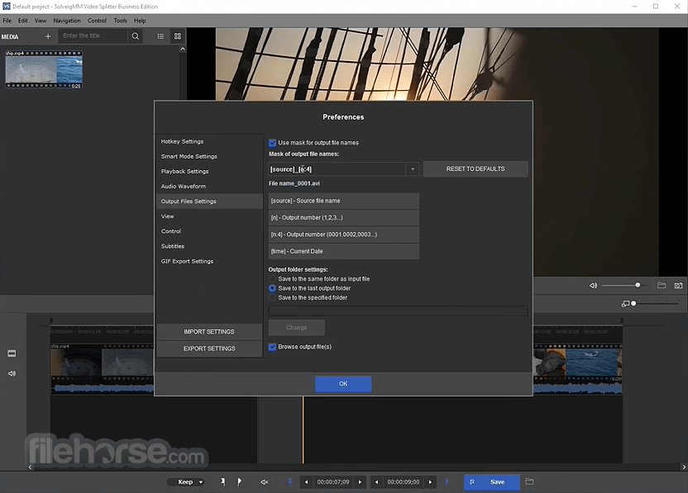Take a snapshot with the camera icon
This screenshot has width=688, height=493.
click(678, 285)
